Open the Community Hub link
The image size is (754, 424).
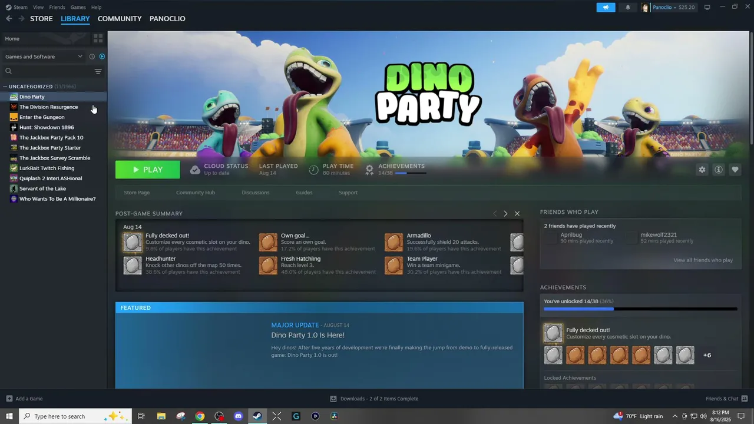pos(196,193)
